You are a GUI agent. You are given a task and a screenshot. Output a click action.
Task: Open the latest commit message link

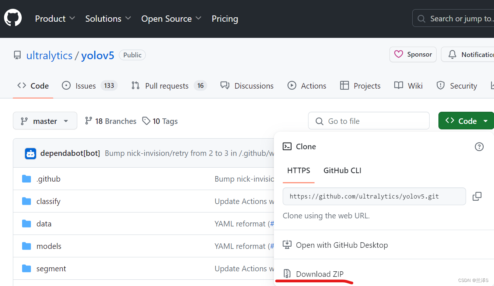pyautogui.click(x=189, y=153)
